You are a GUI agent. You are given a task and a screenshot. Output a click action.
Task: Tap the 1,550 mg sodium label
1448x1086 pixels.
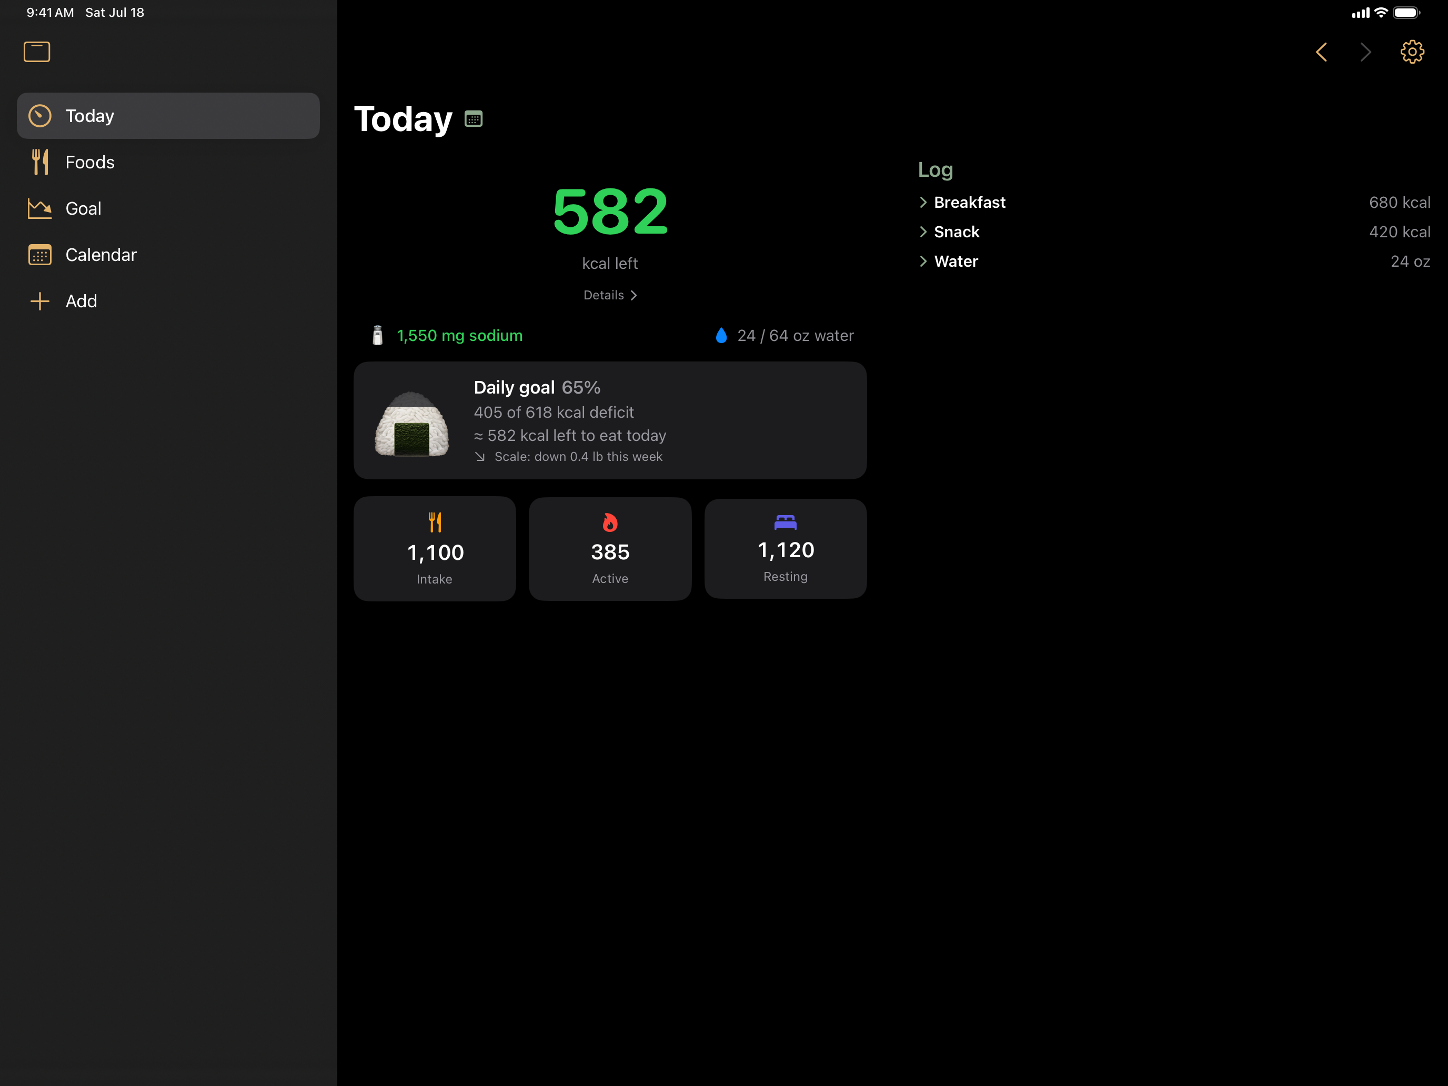[x=459, y=335]
